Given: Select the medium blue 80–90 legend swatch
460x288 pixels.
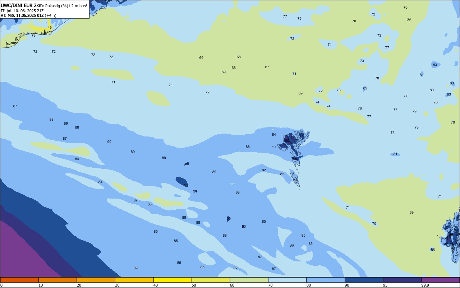Looking at the screenshot, I should [x=326, y=280].
